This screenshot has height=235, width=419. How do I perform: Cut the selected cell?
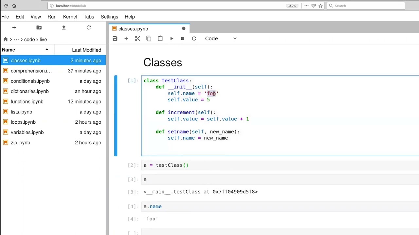(x=137, y=39)
